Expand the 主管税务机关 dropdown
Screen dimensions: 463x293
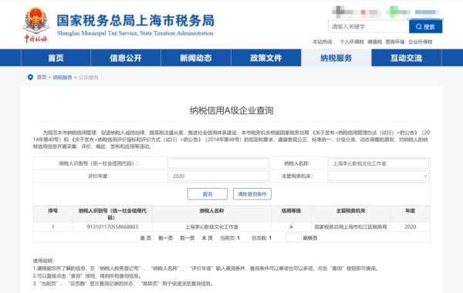[x=379, y=176]
